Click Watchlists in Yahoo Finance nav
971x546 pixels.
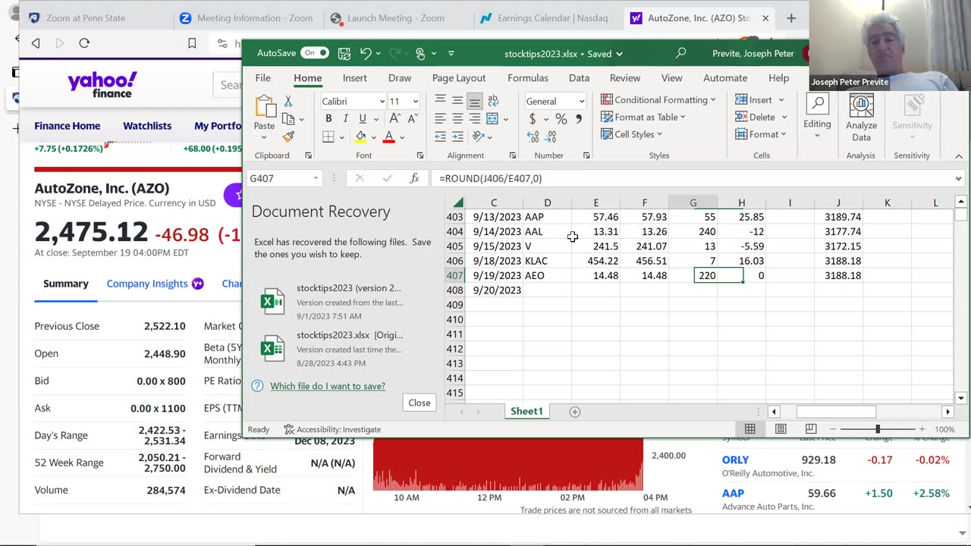tap(147, 126)
